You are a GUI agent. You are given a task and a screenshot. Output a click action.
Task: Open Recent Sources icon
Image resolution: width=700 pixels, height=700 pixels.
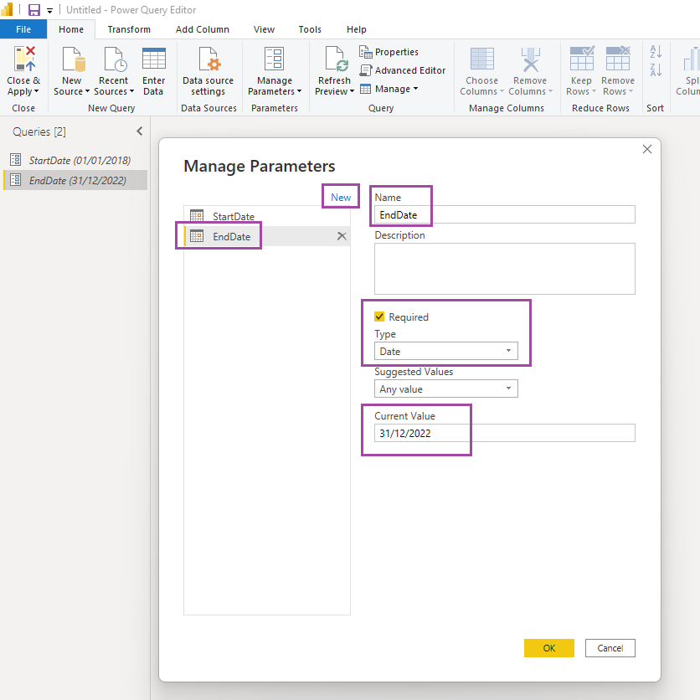[x=116, y=59]
